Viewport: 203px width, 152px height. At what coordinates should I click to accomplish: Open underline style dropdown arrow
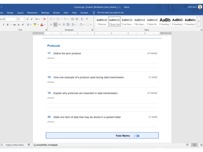11,25
